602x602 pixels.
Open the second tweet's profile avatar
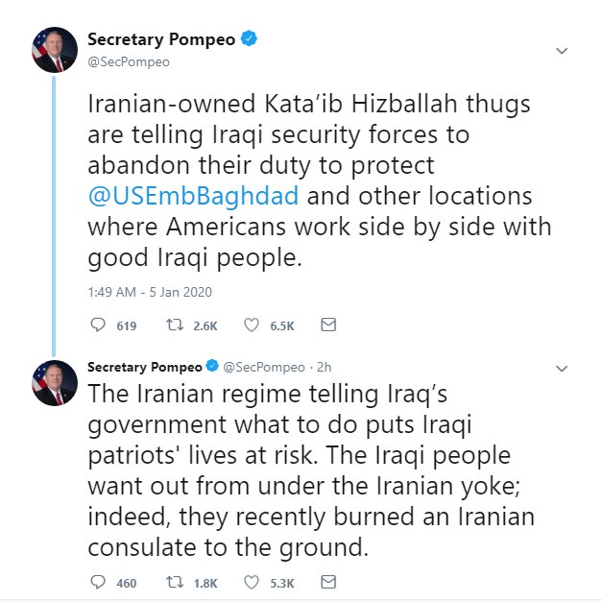point(54,383)
